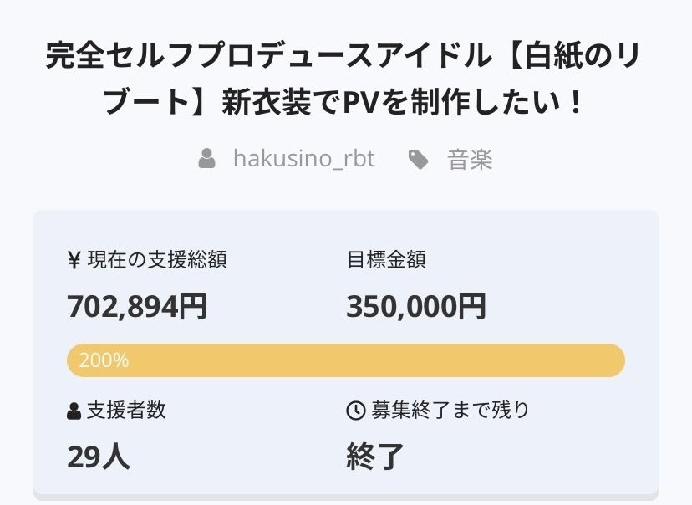Click the 29人 supporter count

(99, 457)
